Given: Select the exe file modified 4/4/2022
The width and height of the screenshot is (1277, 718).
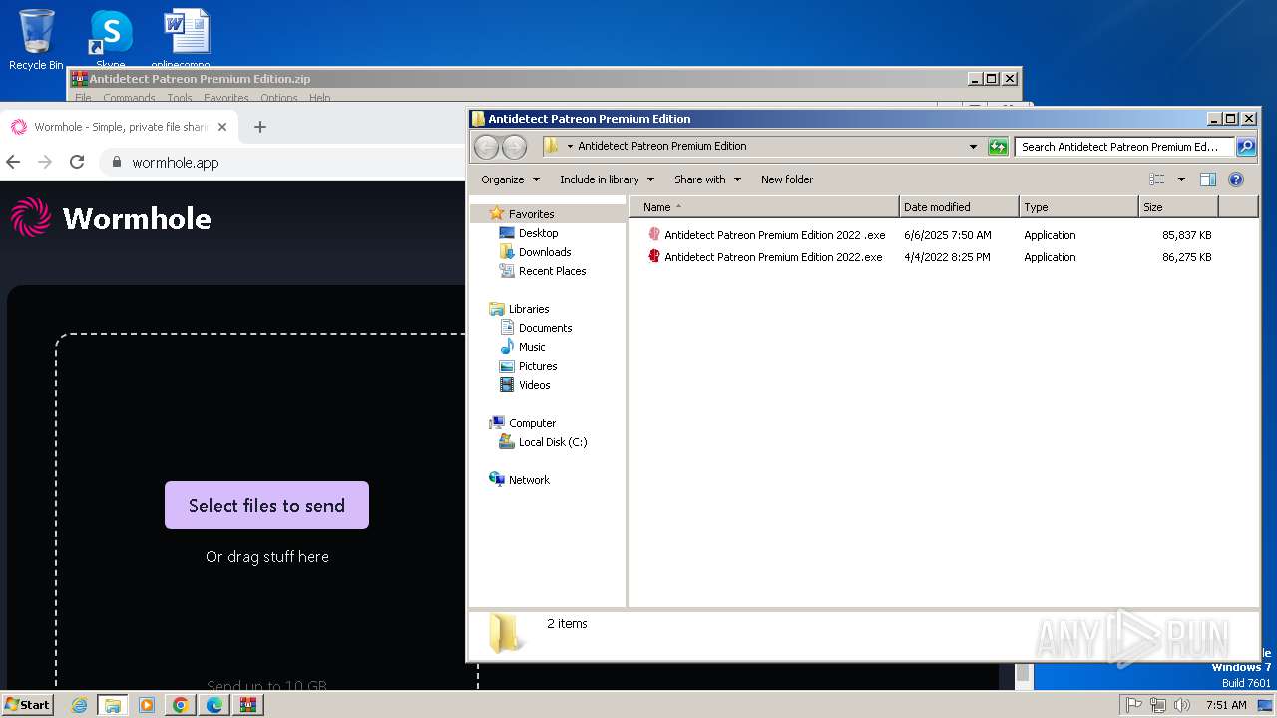Looking at the screenshot, I should (x=773, y=257).
